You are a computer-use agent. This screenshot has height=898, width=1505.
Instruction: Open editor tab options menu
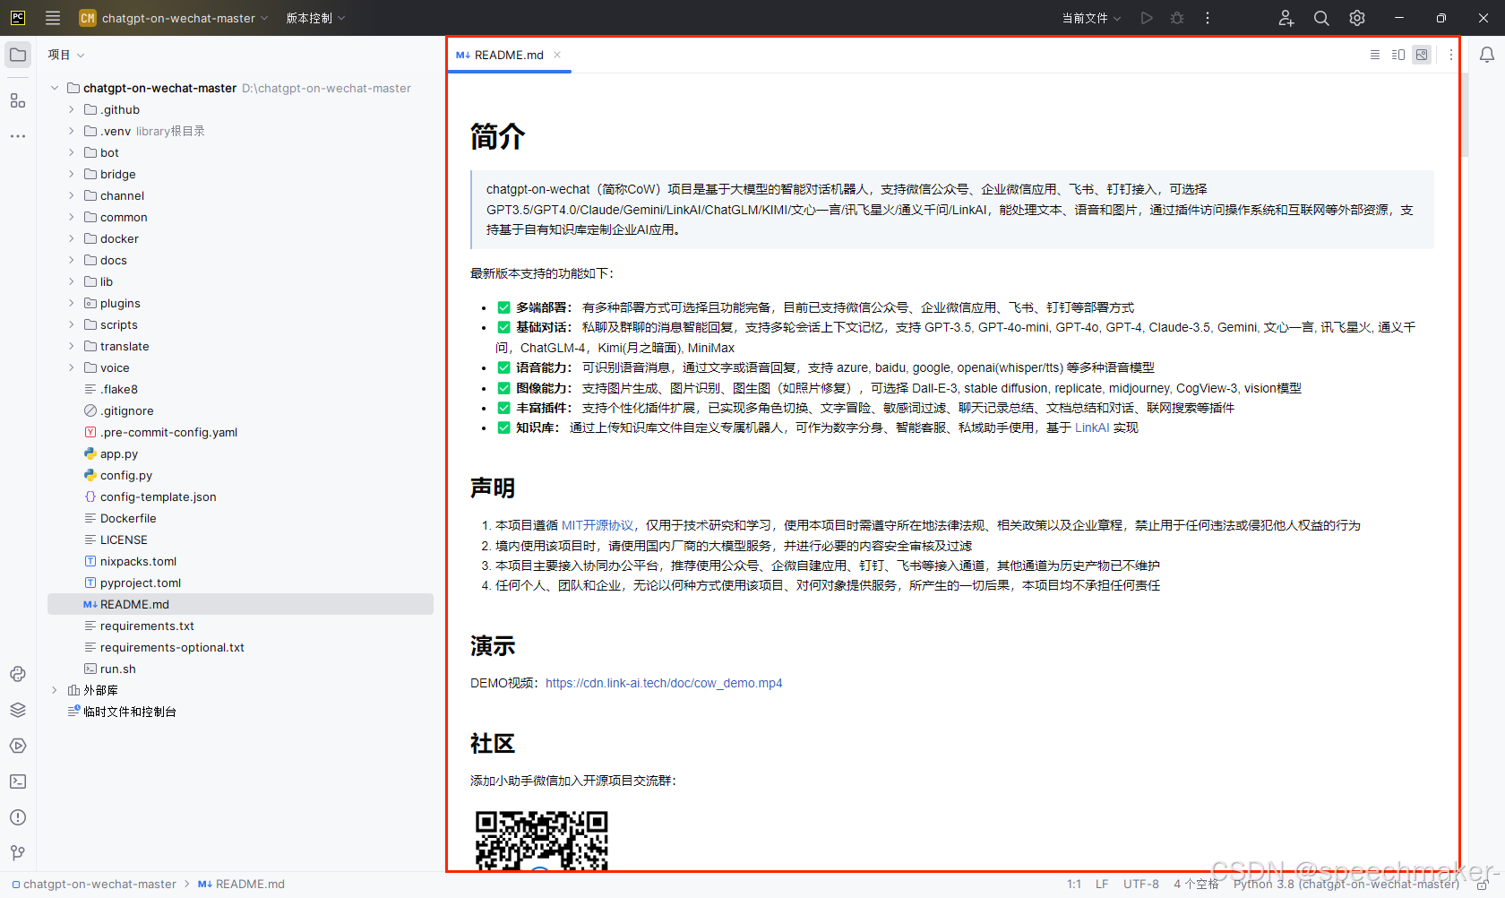tap(1451, 55)
